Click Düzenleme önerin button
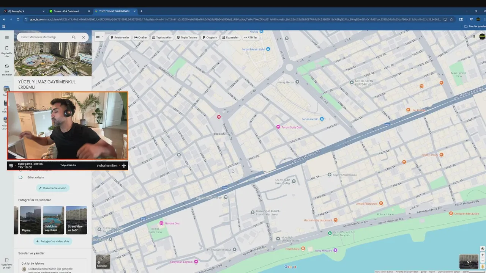Viewport: 486px width, 273px height. point(53,188)
